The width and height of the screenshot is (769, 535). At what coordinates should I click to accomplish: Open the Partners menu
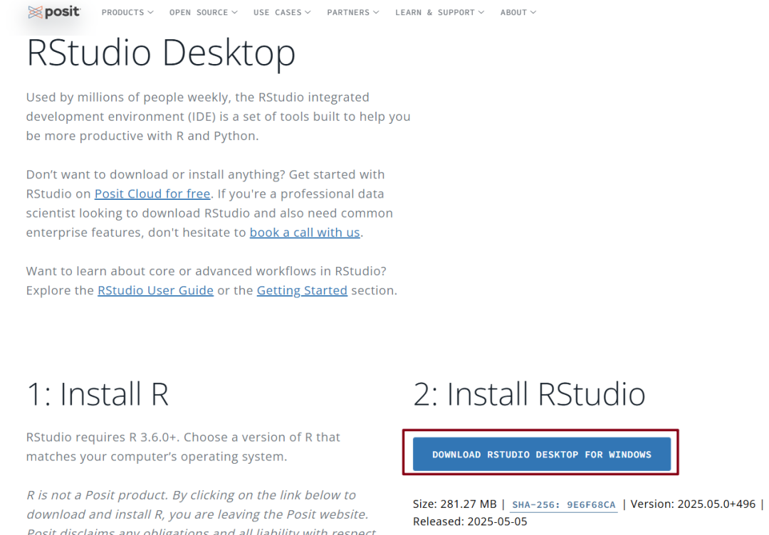[x=352, y=12]
